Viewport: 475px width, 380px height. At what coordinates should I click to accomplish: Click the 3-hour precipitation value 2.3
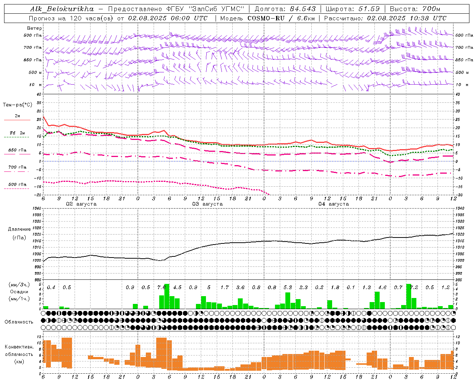[x=304, y=288]
